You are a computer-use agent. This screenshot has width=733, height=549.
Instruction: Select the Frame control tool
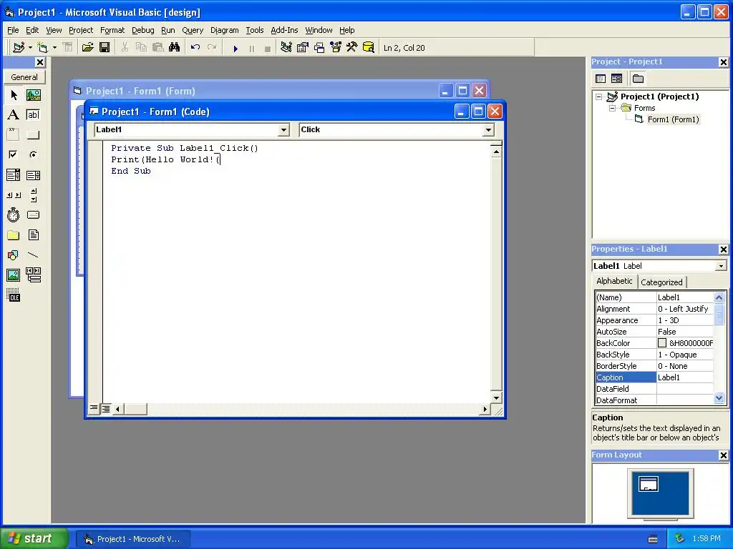(14, 135)
